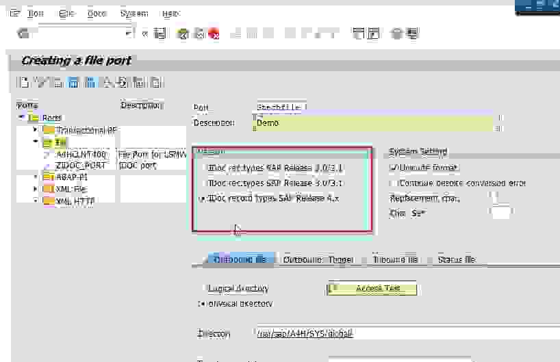Open the Help menu
Screen dimensions: 560x362
[x=170, y=14]
